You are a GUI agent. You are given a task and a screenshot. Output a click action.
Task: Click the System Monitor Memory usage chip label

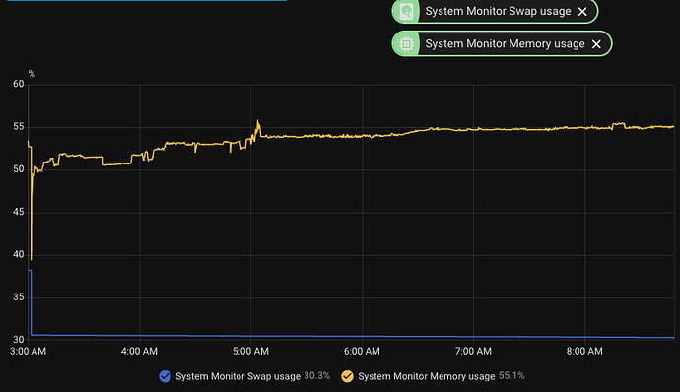tap(505, 43)
